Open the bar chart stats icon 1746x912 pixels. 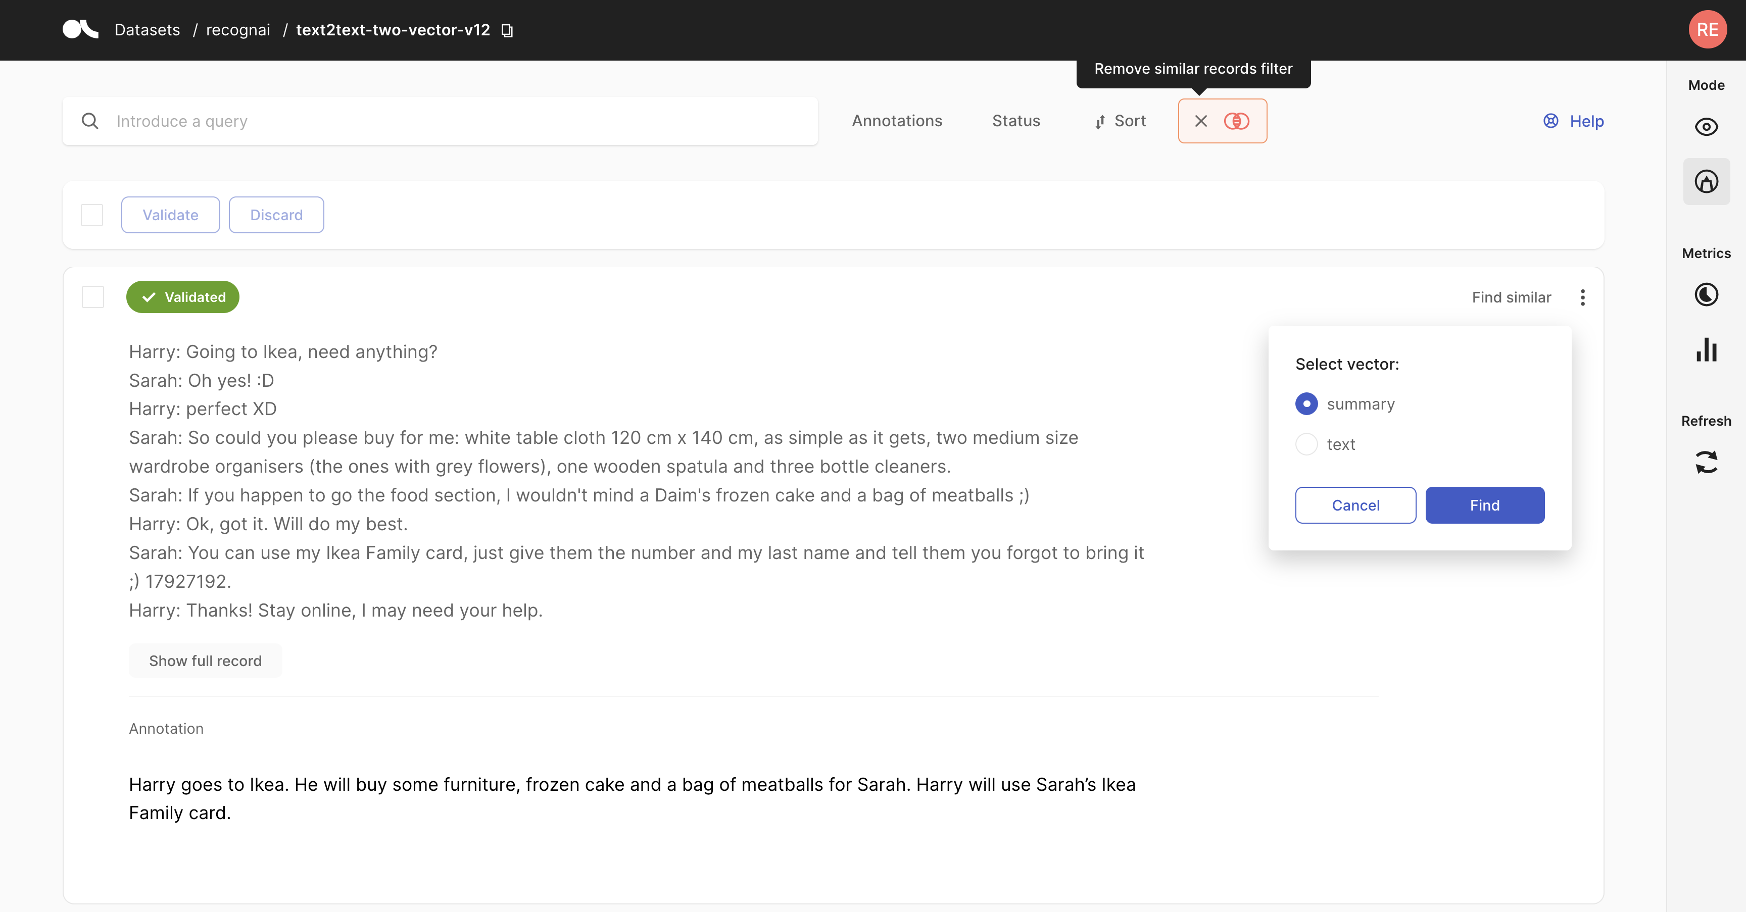pos(1706,349)
